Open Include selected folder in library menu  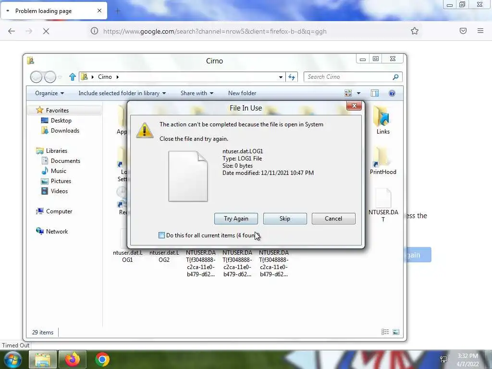122,93
